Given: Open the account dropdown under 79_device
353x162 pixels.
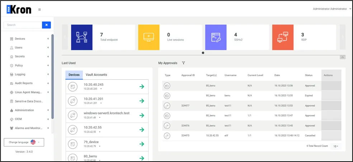Looking at the screenshot, I should (x=100, y=146).
